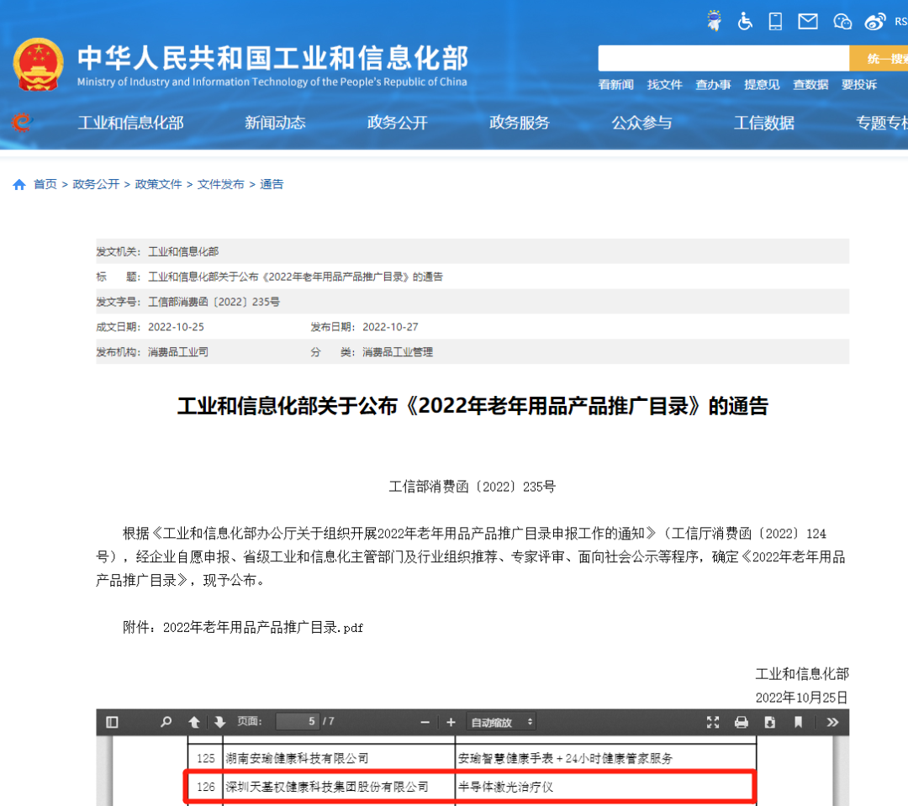Click the robot assistant icon
Screen dimensions: 908x806
(x=715, y=21)
